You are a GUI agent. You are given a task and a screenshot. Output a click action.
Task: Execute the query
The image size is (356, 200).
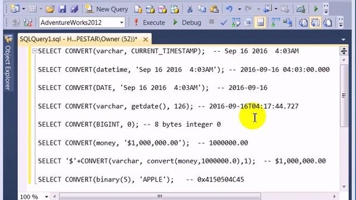pos(149,22)
